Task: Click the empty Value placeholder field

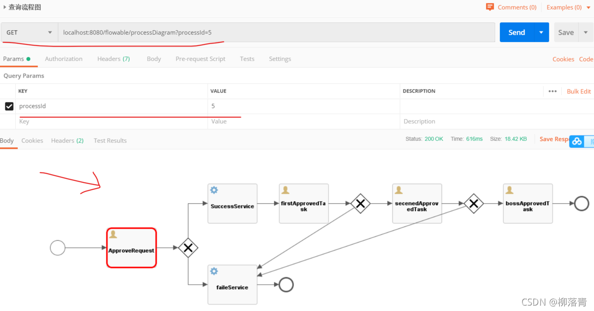Action: (x=304, y=122)
